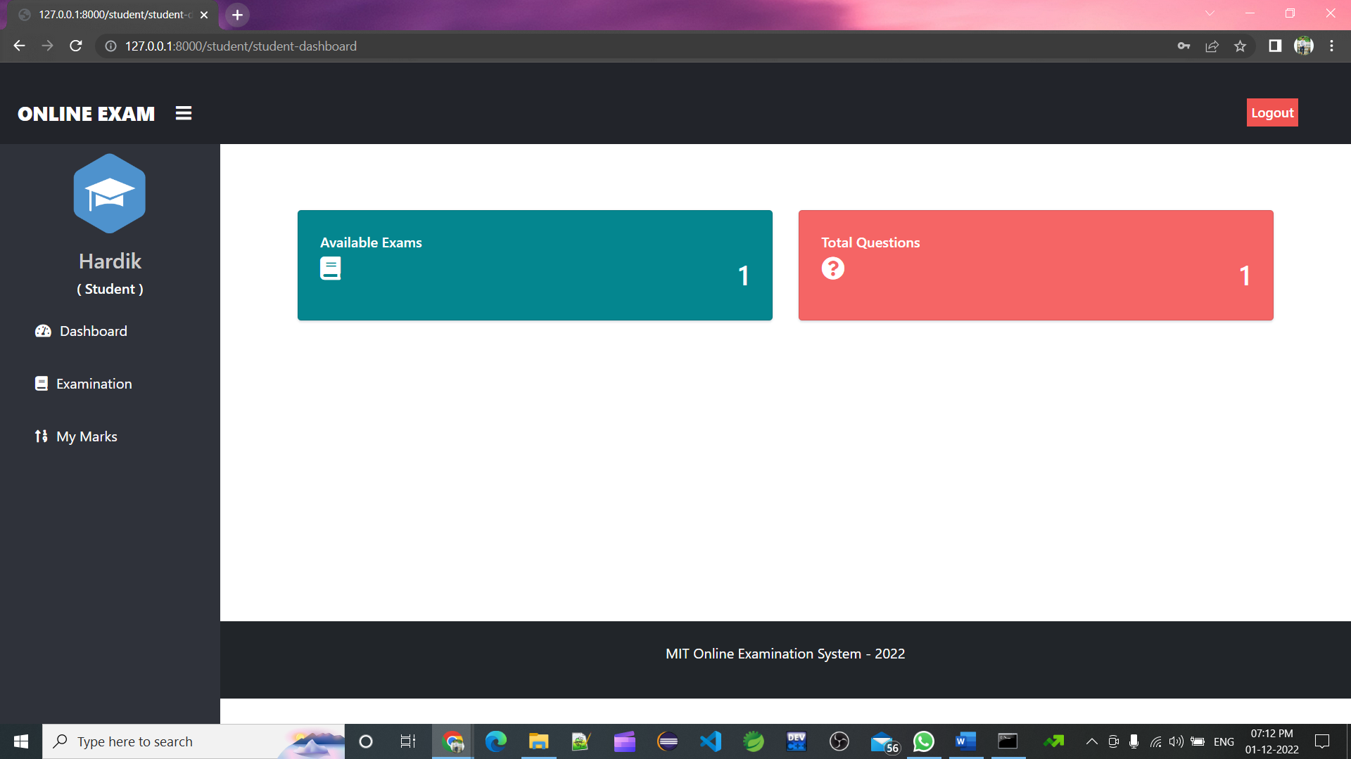Close the student-dashboard tab
This screenshot has width=1351, height=759.
[x=204, y=15]
